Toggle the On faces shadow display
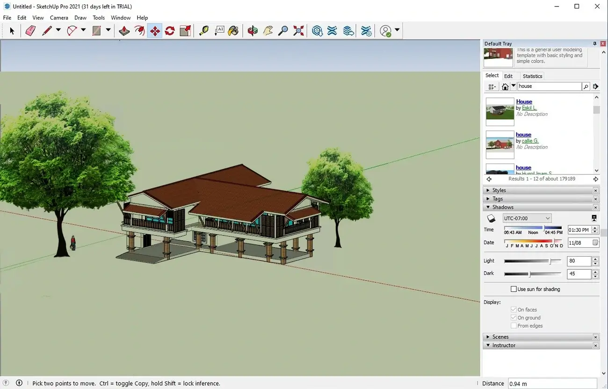The height and width of the screenshot is (389, 608). coord(513,310)
